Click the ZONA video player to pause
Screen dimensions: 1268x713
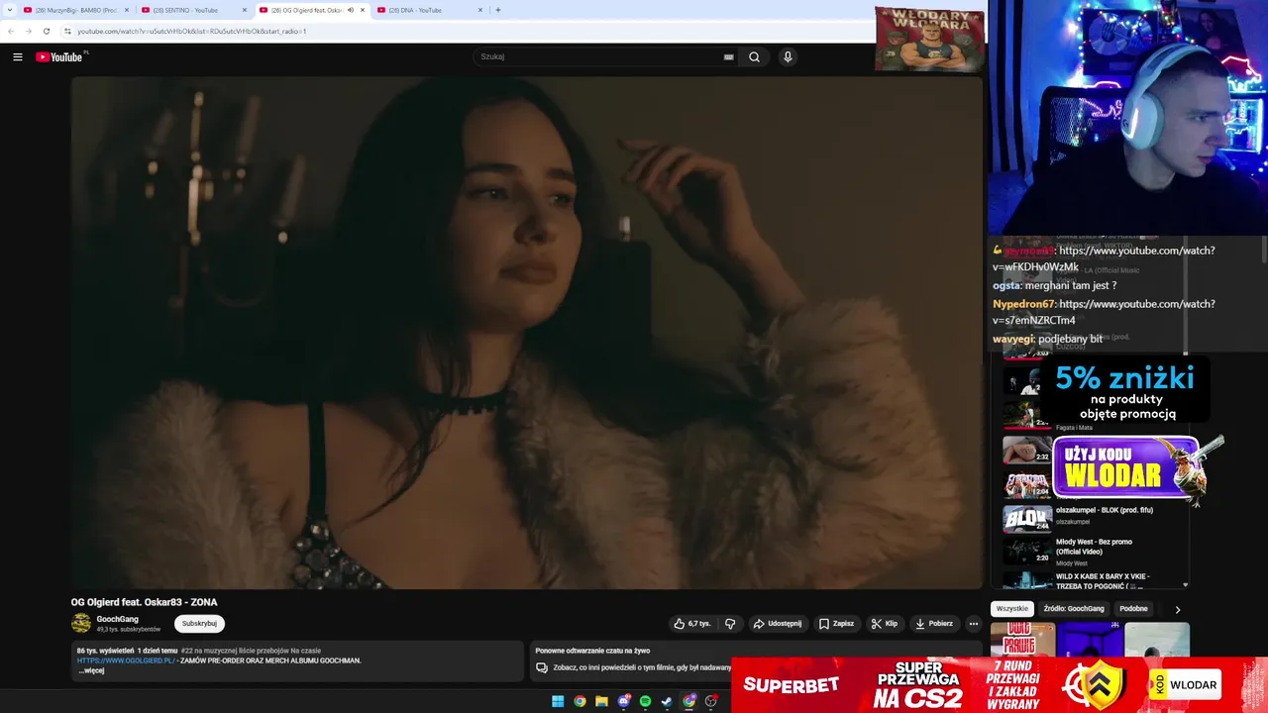(526, 333)
